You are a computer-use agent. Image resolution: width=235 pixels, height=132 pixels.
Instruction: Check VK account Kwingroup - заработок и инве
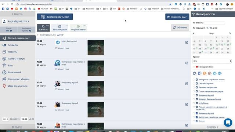pyautogui.click(x=194, y=80)
